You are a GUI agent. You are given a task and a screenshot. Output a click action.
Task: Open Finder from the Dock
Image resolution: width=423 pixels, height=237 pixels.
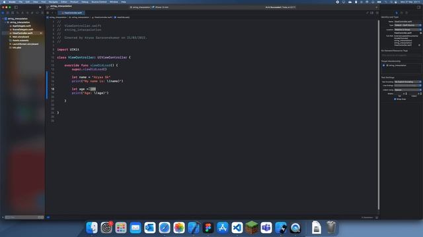pos(92,228)
